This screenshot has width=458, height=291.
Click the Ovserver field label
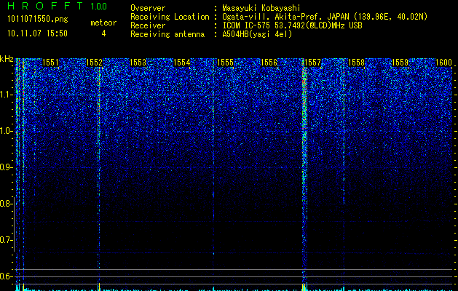(148, 8)
